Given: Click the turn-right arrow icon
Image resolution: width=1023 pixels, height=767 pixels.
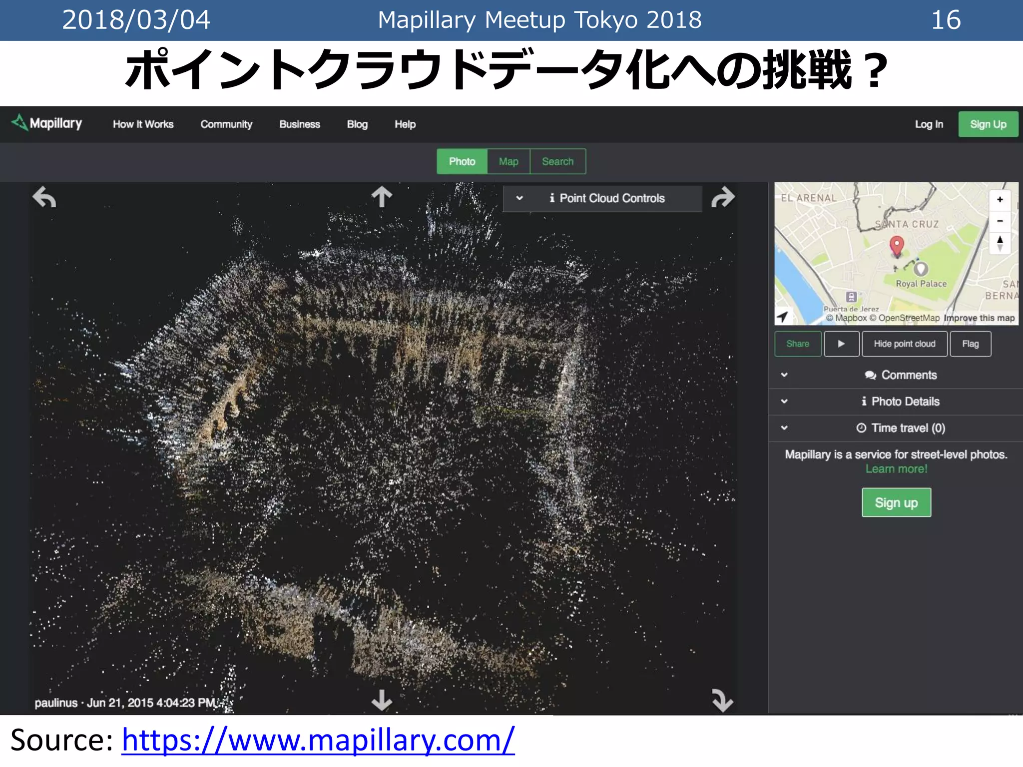Looking at the screenshot, I should point(723,197).
